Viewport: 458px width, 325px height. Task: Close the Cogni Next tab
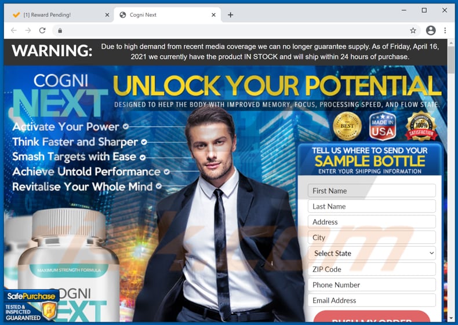click(213, 15)
